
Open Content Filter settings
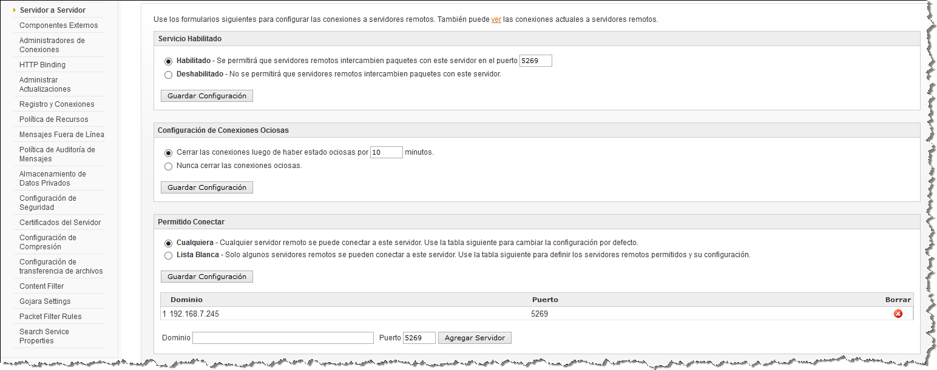41,286
